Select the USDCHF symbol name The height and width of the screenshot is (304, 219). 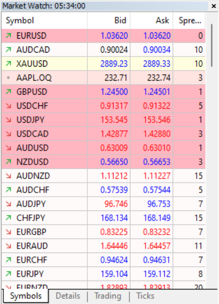32,106
